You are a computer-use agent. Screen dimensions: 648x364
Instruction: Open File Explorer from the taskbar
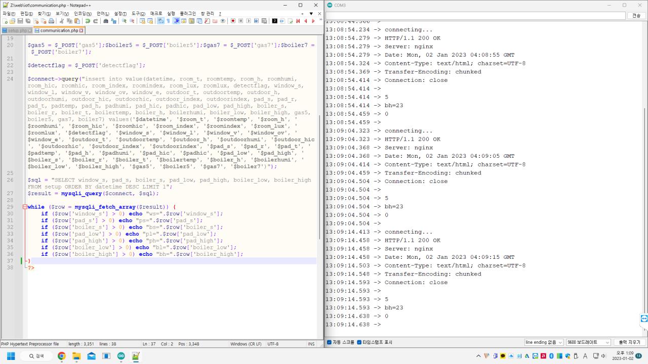pyautogui.click(x=76, y=356)
